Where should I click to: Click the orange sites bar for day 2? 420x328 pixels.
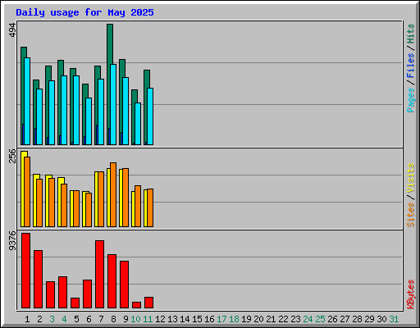click(39, 203)
